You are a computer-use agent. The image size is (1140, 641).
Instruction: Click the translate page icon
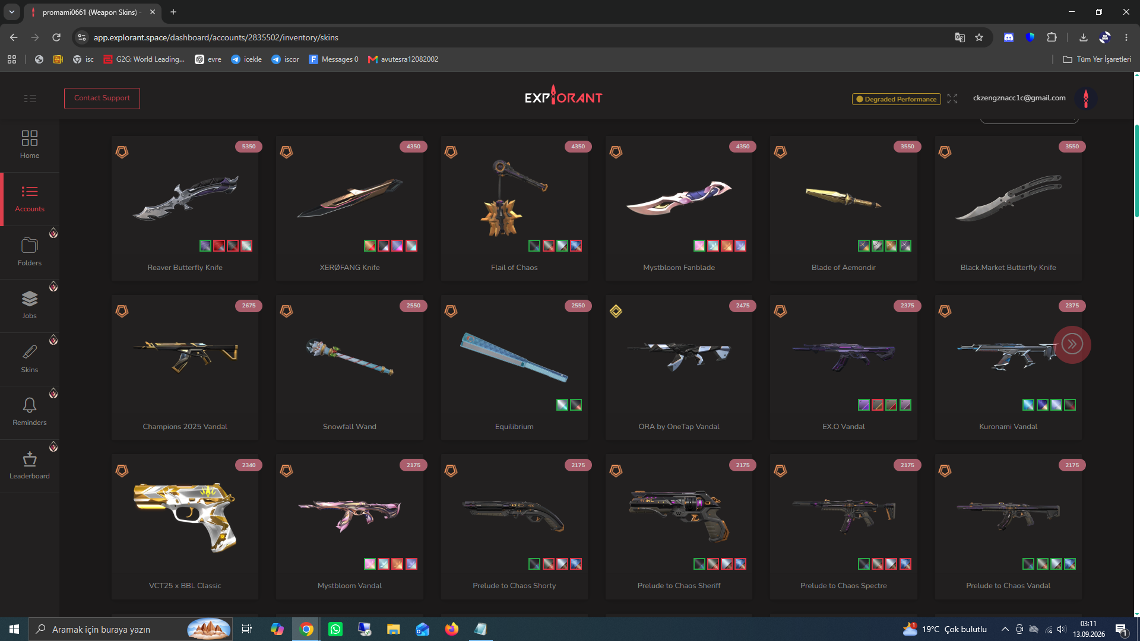click(x=959, y=37)
